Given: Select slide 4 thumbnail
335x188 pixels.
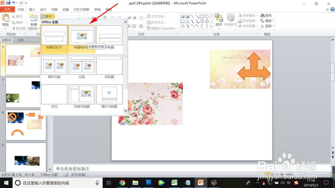Looking at the screenshot, I should point(26,125).
